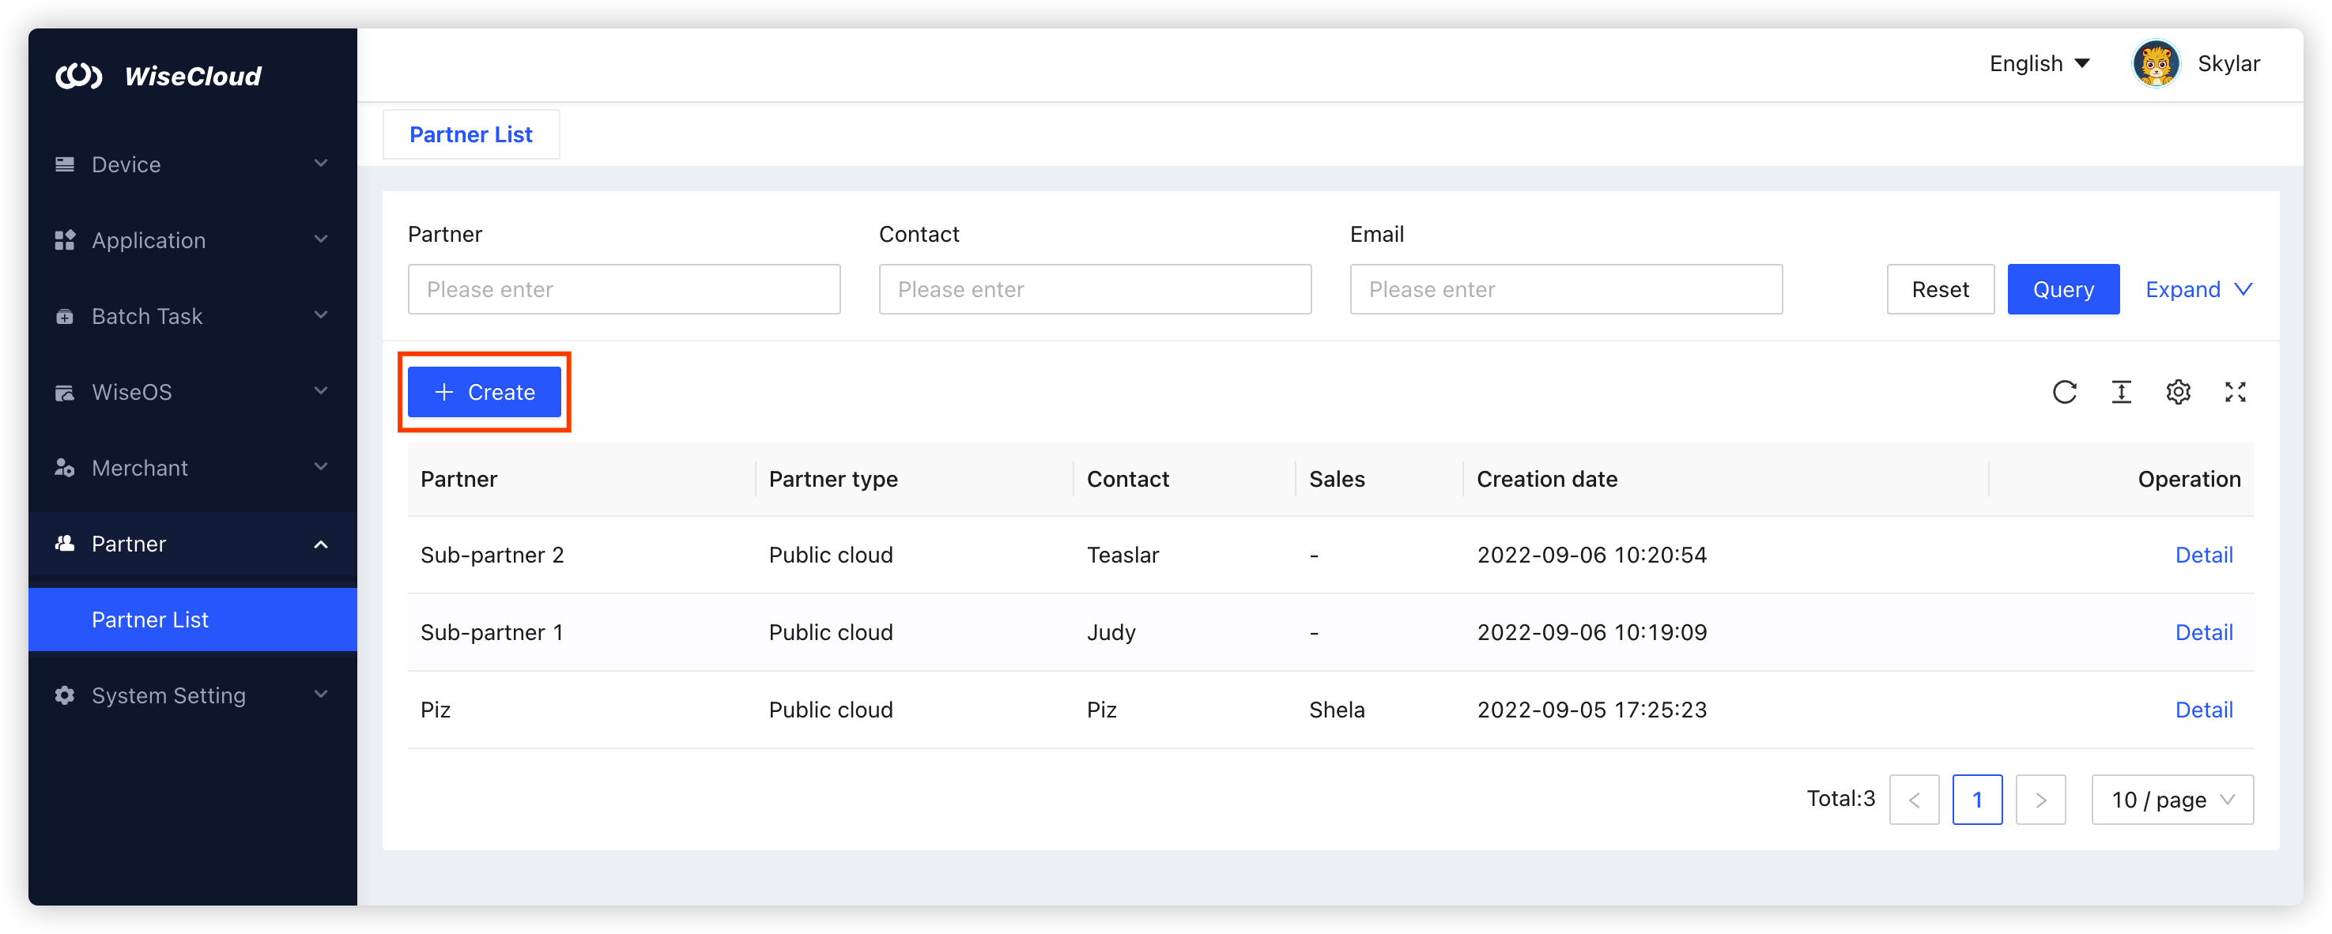Click the WiseCloud logo

[80, 76]
